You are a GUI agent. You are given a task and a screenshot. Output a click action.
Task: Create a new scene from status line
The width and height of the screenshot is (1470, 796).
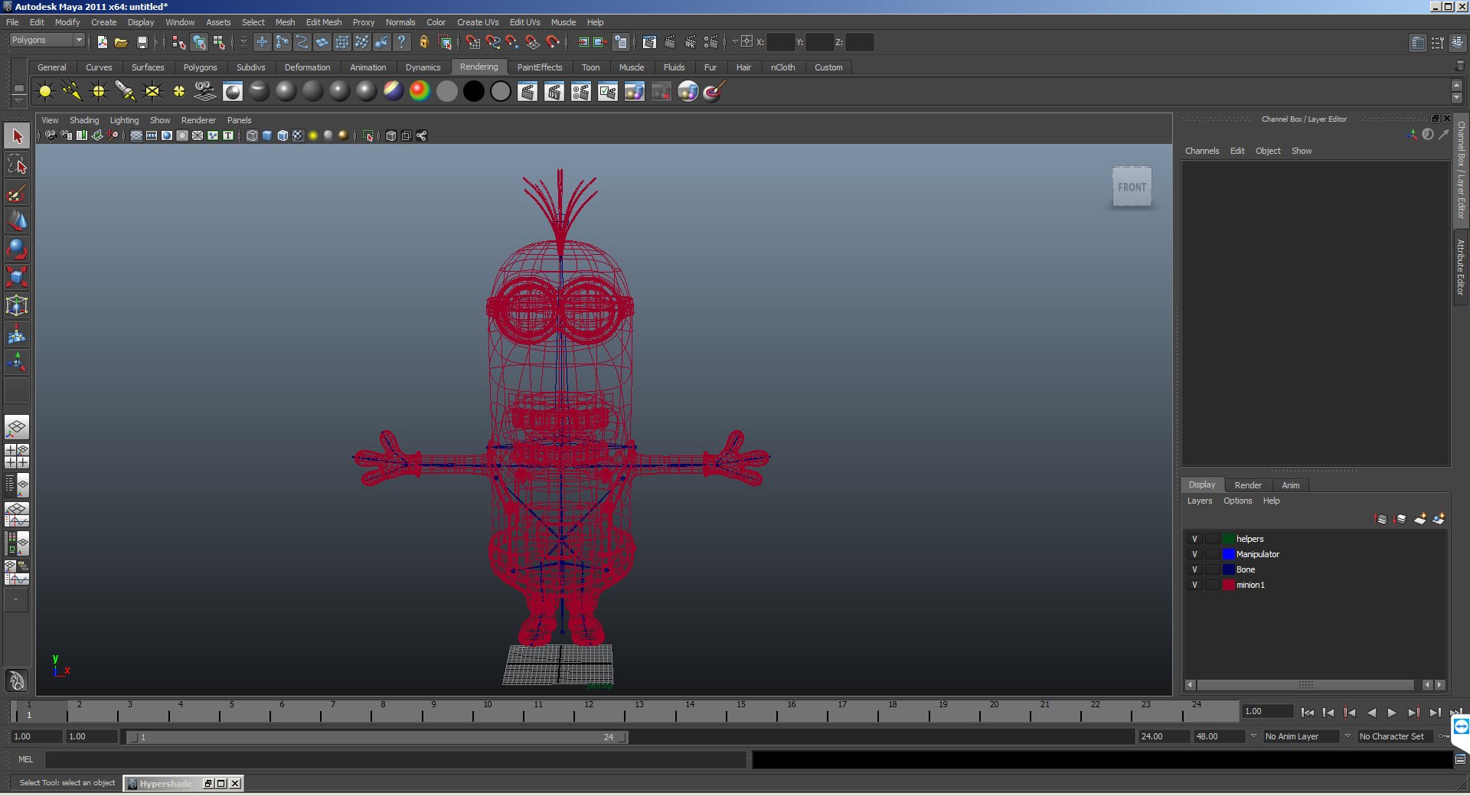pos(102,42)
